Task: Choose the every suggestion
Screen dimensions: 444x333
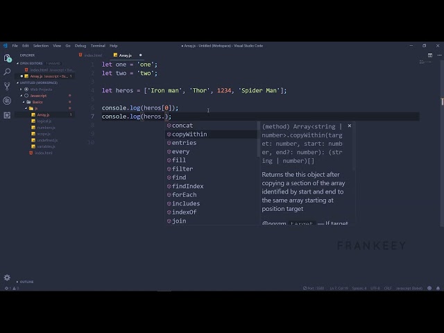Action: pos(211,151)
